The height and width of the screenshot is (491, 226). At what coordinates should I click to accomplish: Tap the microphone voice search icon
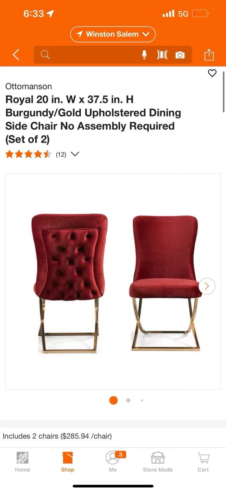click(144, 55)
